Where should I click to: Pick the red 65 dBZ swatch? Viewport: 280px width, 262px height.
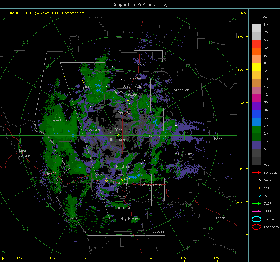point(256,44)
